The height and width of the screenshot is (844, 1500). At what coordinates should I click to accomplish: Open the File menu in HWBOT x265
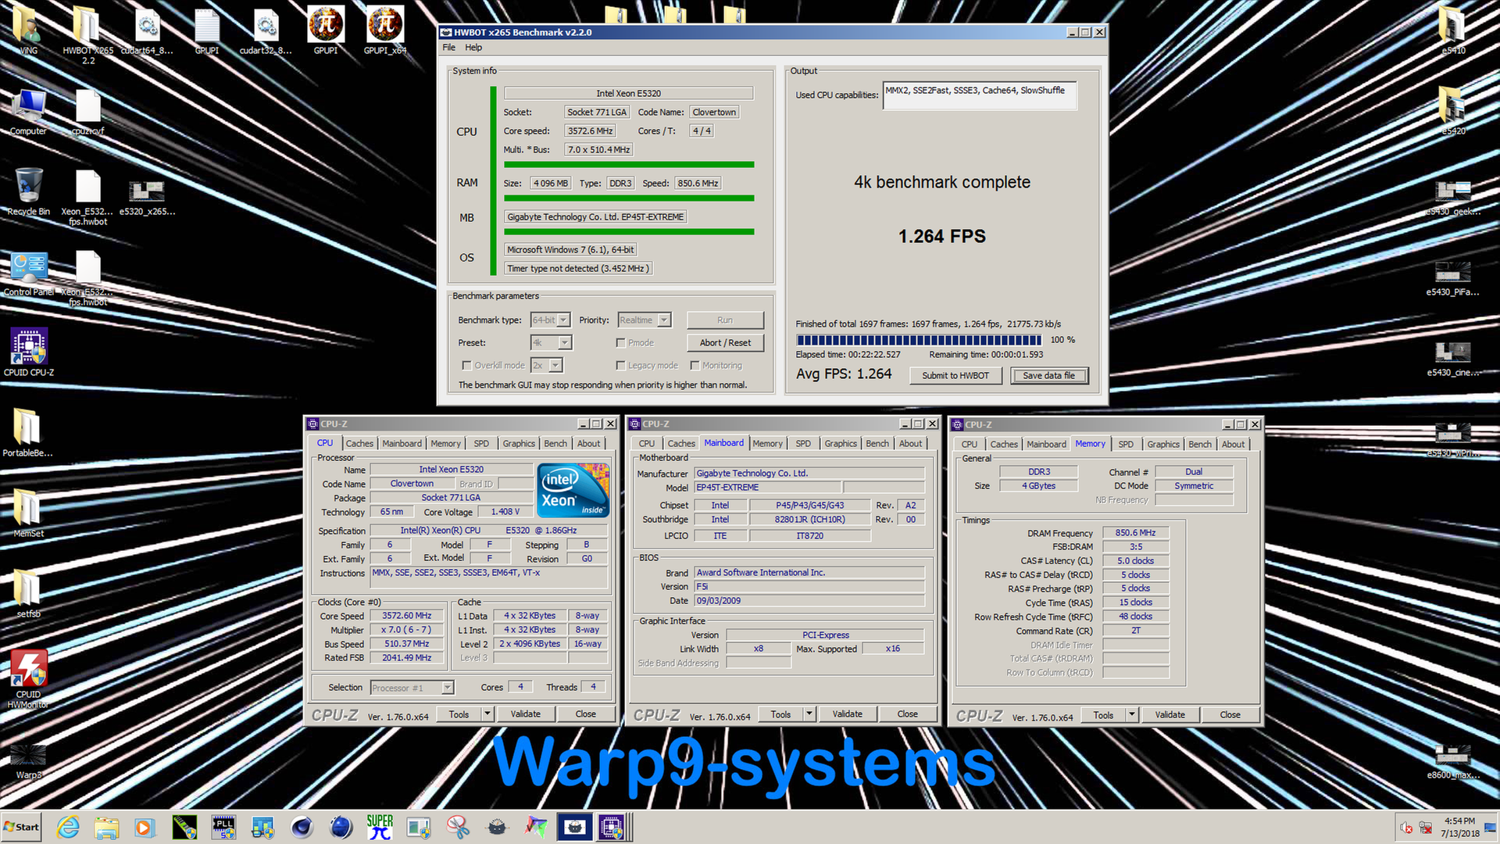(448, 48)
